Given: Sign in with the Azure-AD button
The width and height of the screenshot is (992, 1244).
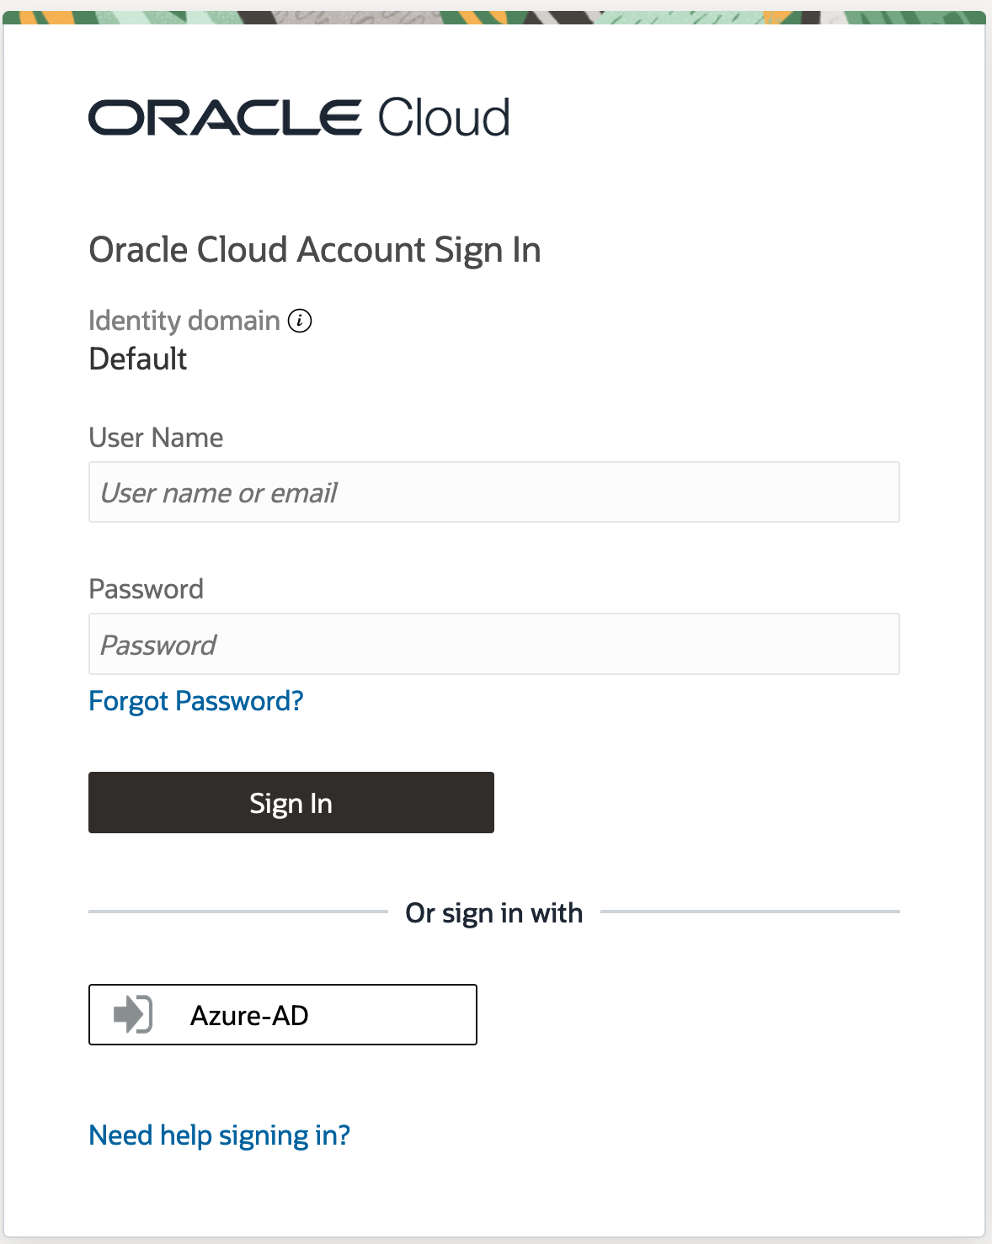Looking at the screenshot, I should [283, 1015].
